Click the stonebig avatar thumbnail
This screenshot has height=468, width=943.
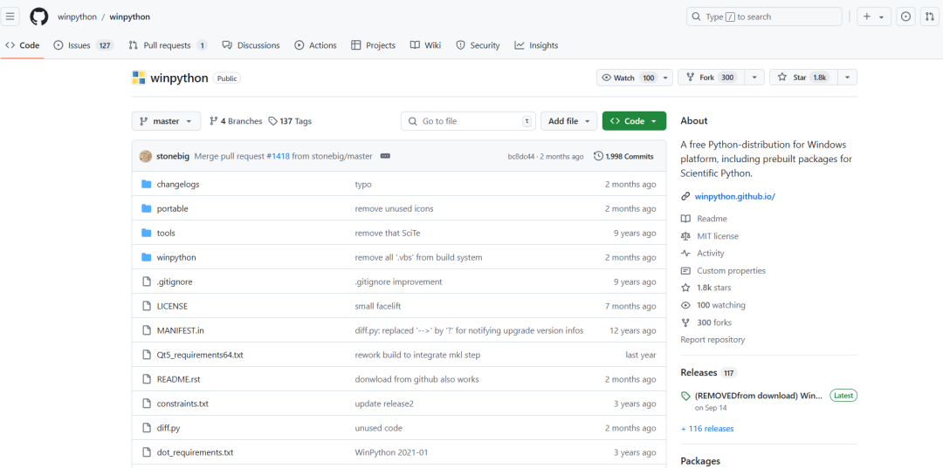146,156
